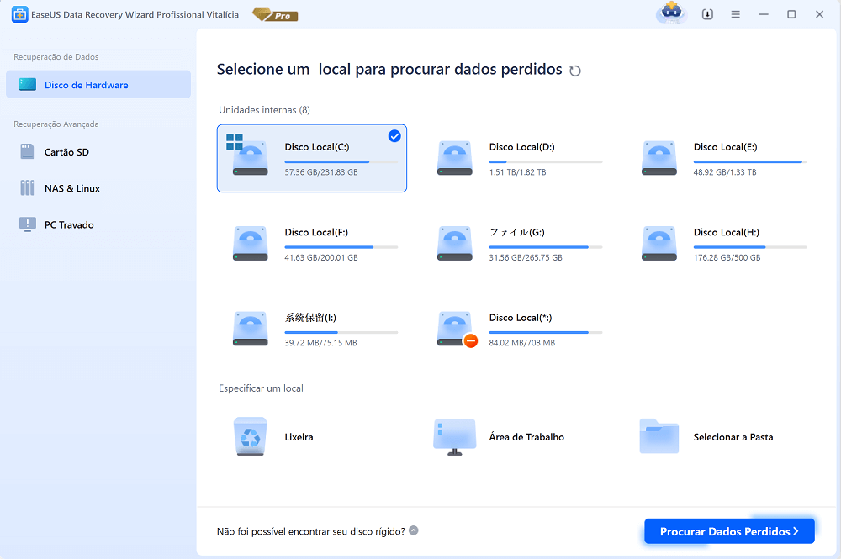Select the Disco Local(E:) drive
Screen dimensions: 841x559
(x=723, y=158)
